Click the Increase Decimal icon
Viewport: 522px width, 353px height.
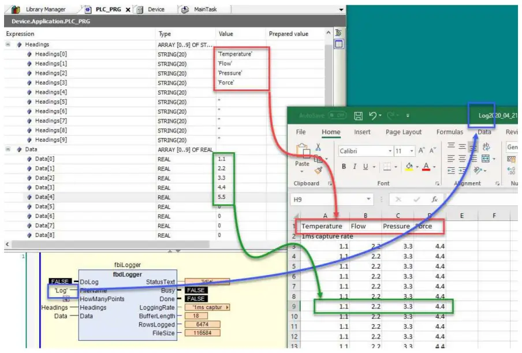point(512,171)
